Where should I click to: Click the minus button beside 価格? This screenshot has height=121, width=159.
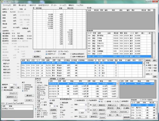point(88,111)
